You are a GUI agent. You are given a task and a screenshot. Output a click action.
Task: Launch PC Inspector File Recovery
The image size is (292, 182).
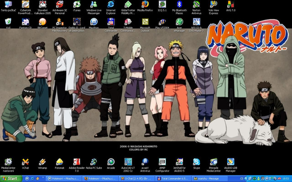click(x=60, y=25)
